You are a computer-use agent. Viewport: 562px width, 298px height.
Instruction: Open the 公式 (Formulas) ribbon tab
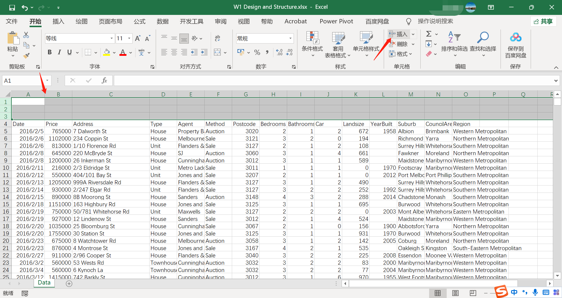pyautogui.click(x=139, y=21)
